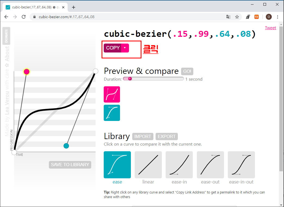
Task: Click the IMPORT library button
Action: [143, 136]
